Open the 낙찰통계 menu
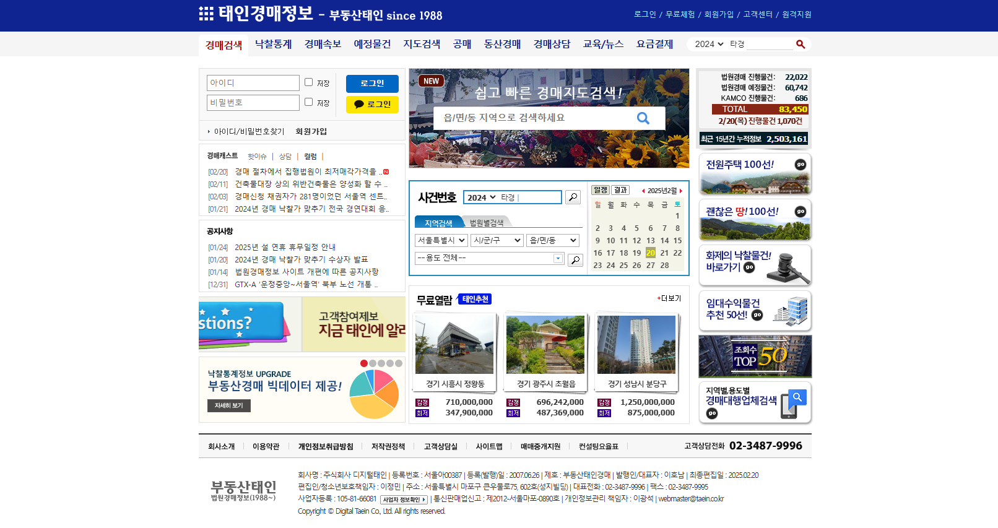Screen dimensions: 998x528 click(x=273, y=44)
